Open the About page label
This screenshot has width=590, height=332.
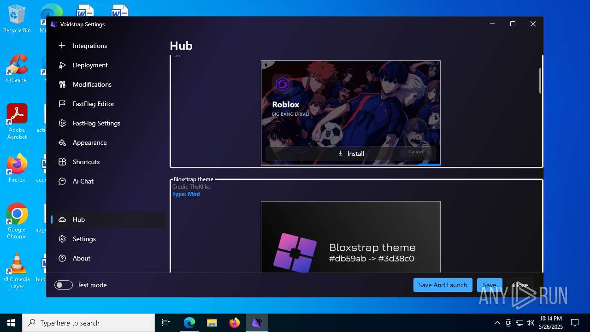click(82, 258)
